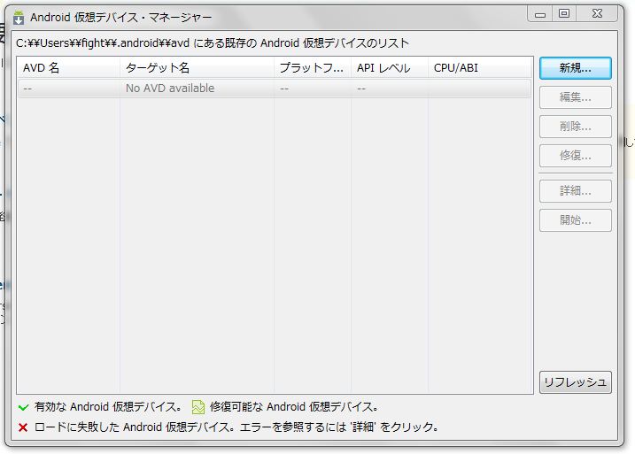Minimize the Android 仮想デバイス・マネージャー window

(x=540, y=14)
